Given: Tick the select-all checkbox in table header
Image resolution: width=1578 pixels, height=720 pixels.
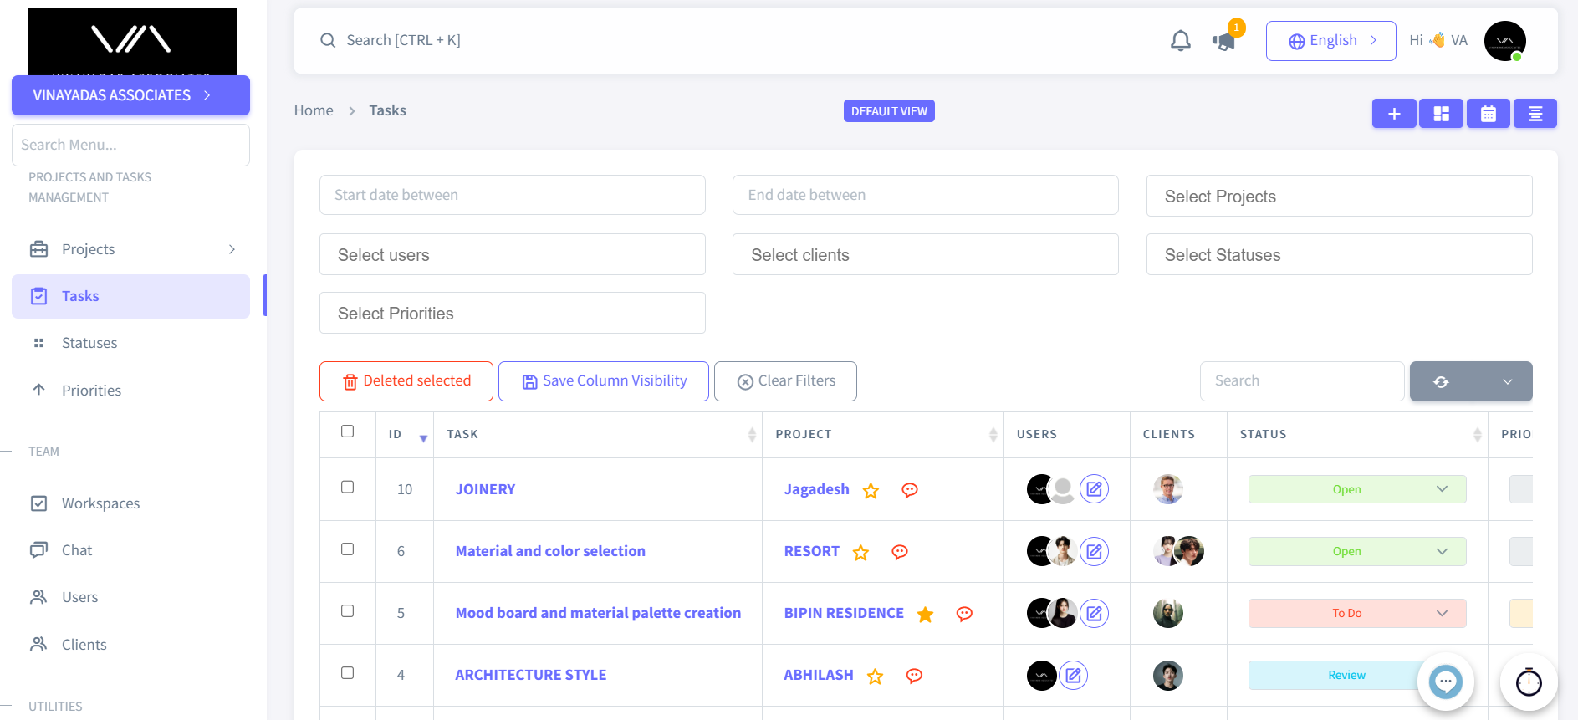Looking at the screenshot, I should pos(348,431).
